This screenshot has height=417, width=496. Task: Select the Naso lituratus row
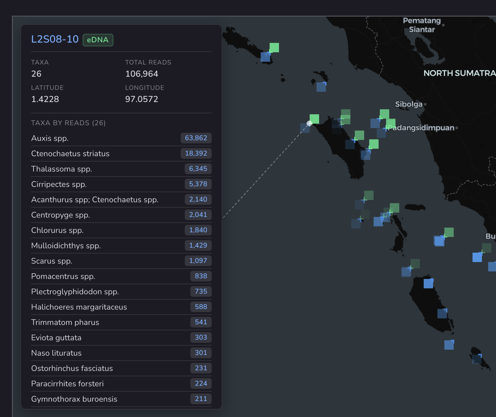pyautogui.click(x=121, y=353)
